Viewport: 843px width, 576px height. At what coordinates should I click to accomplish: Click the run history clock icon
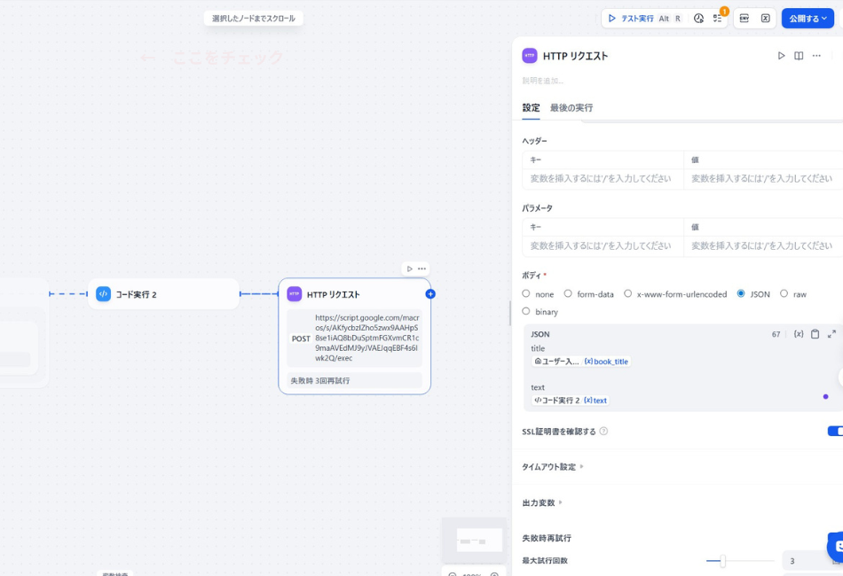click(x=698, y=19)
